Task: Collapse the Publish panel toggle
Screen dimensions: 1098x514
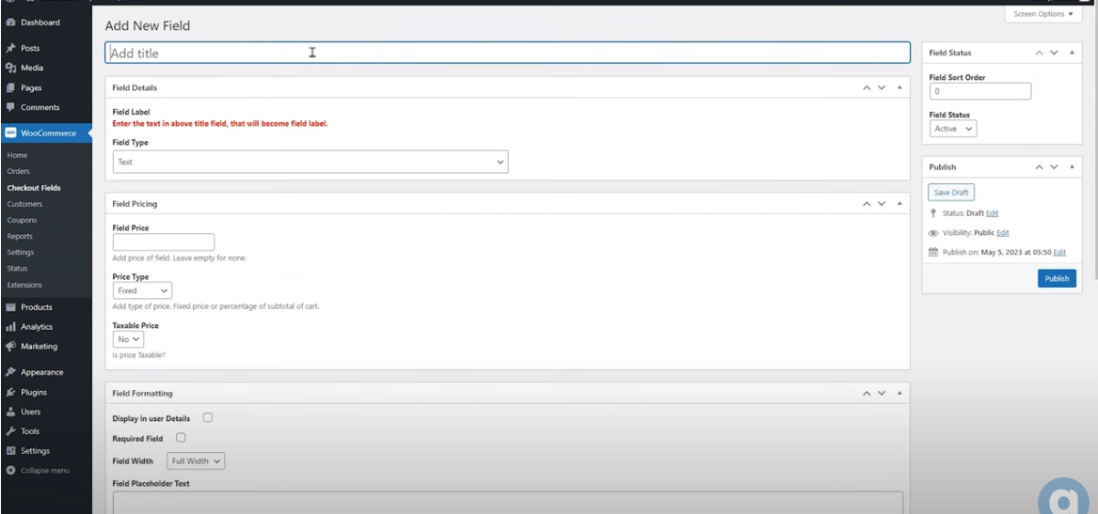Action: click(x=1072, y=167)
